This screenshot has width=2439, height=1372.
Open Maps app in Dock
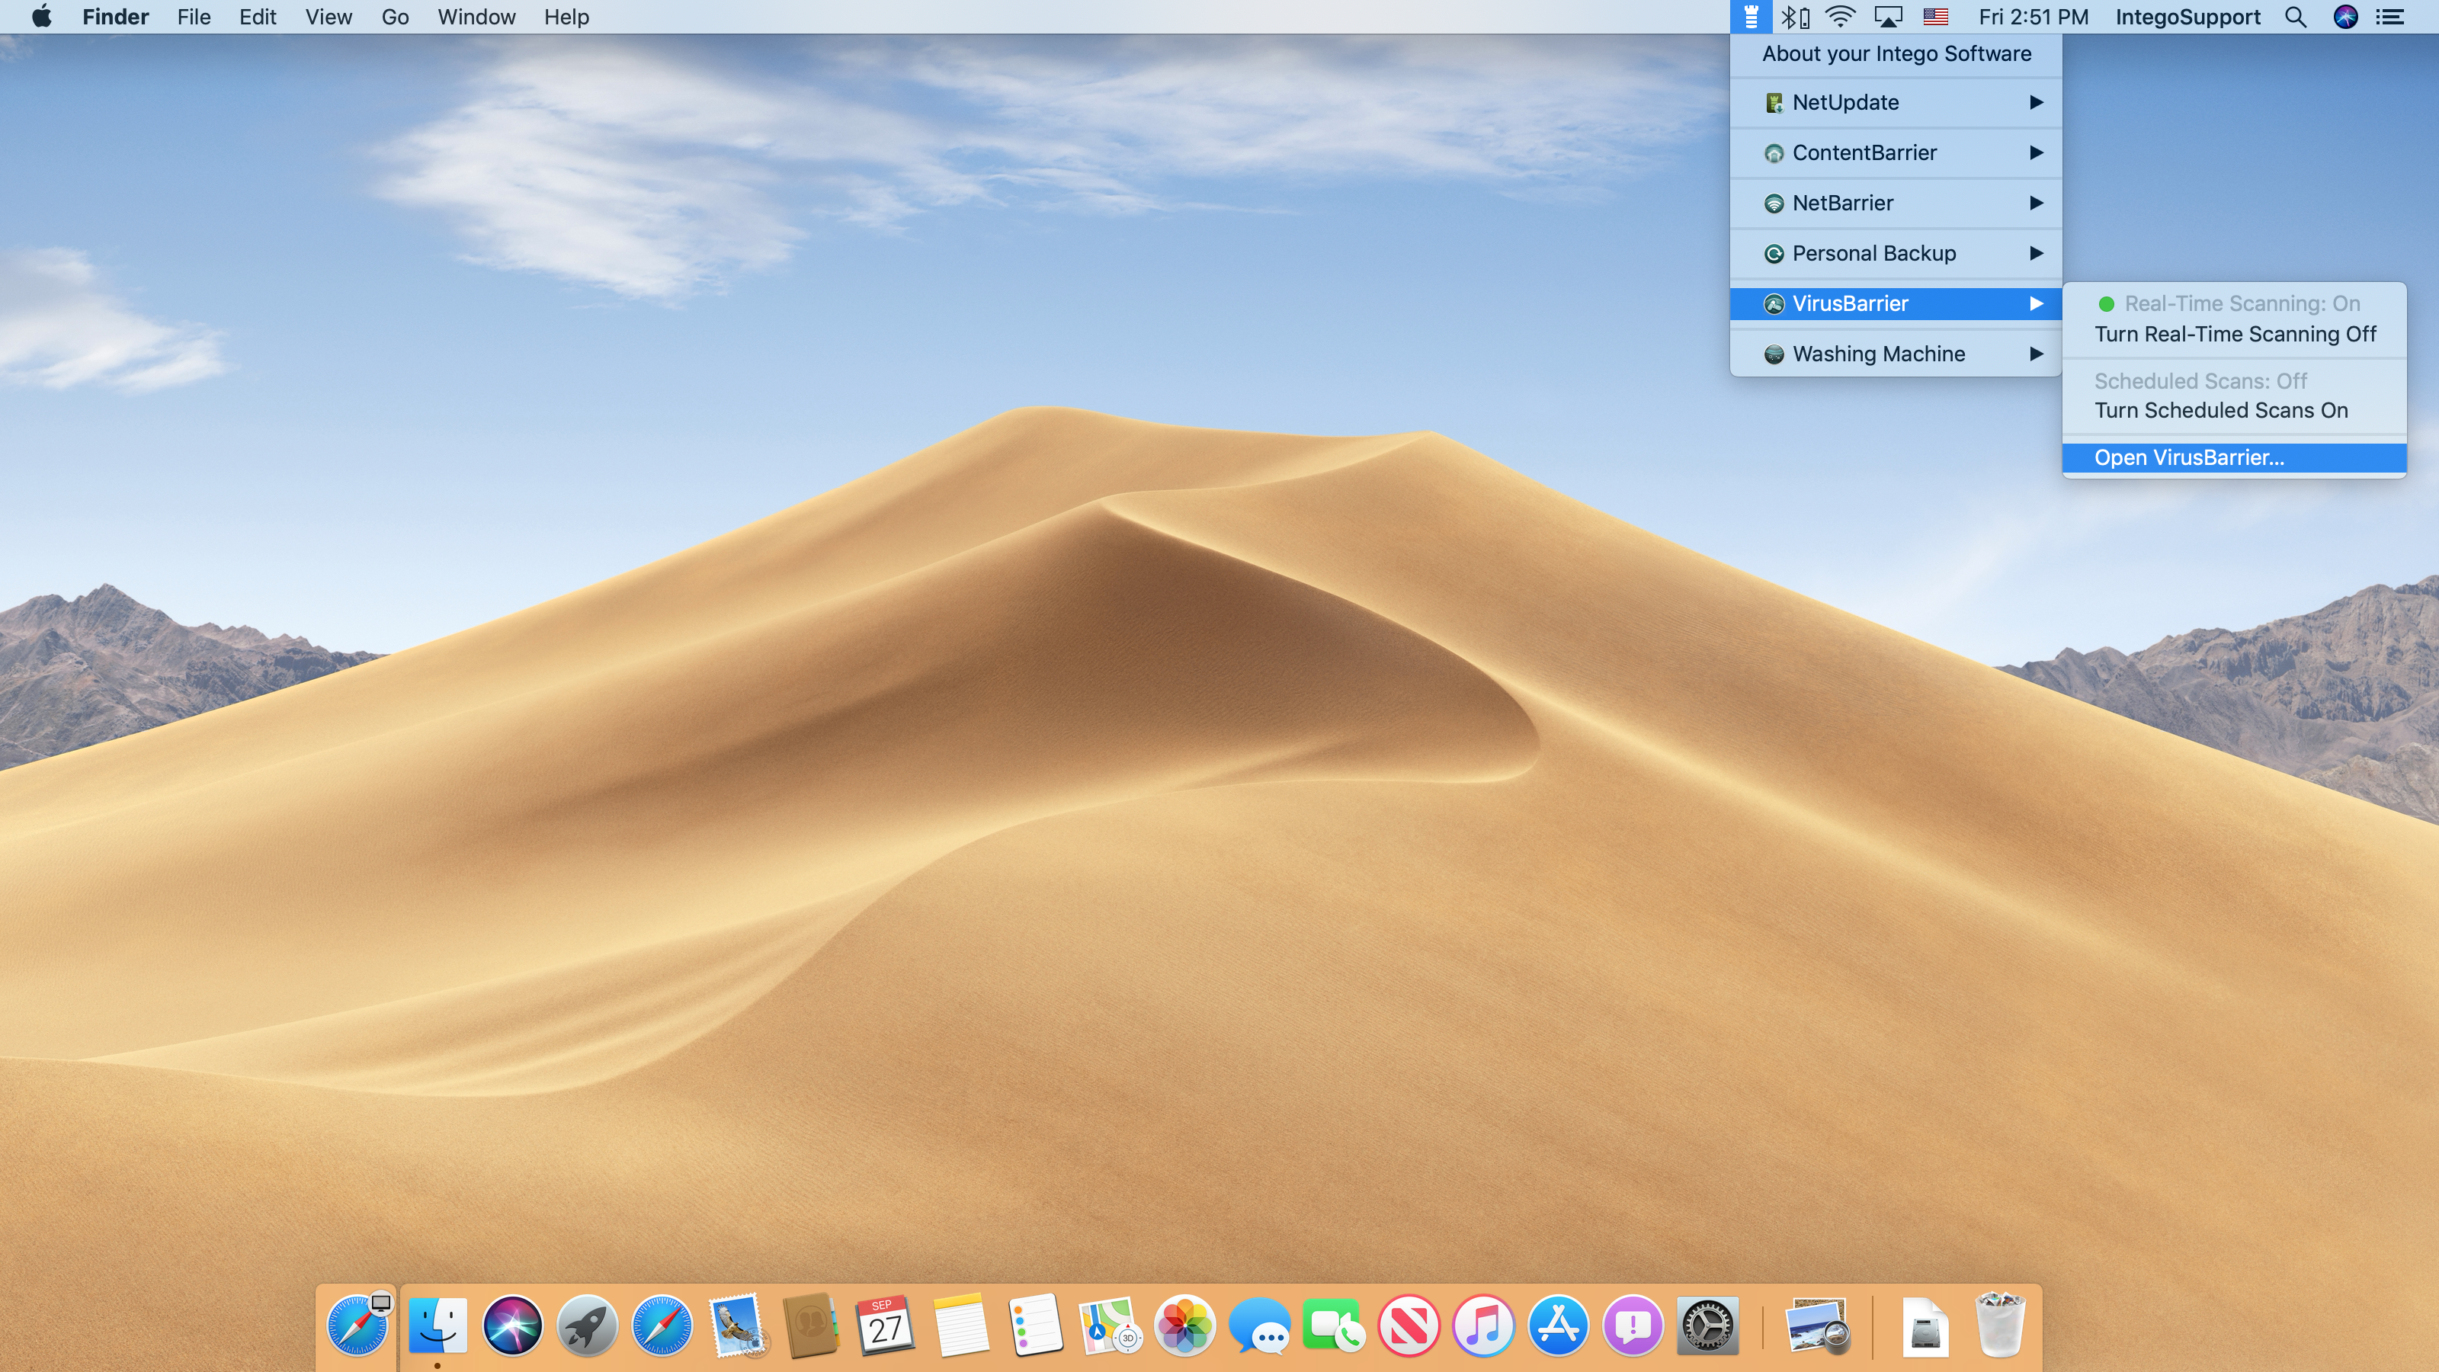pyautogui.click(x=1109, y=1325)
